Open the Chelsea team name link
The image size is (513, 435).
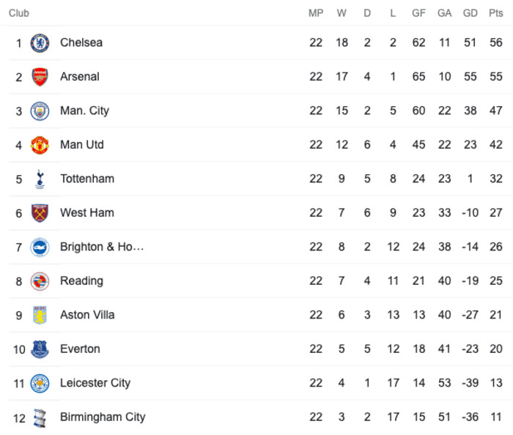(x=81, y=42)
